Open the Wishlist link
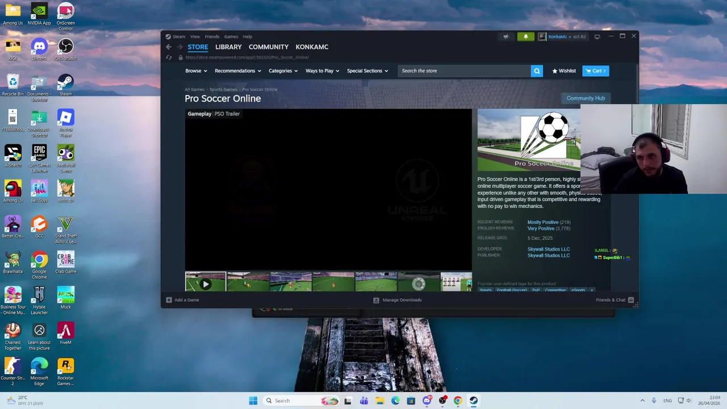 pos(564,71)
